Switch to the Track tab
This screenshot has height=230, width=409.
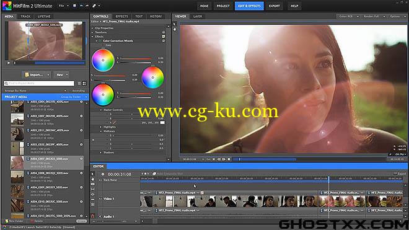pyautogui.click(x=25, y=17)
